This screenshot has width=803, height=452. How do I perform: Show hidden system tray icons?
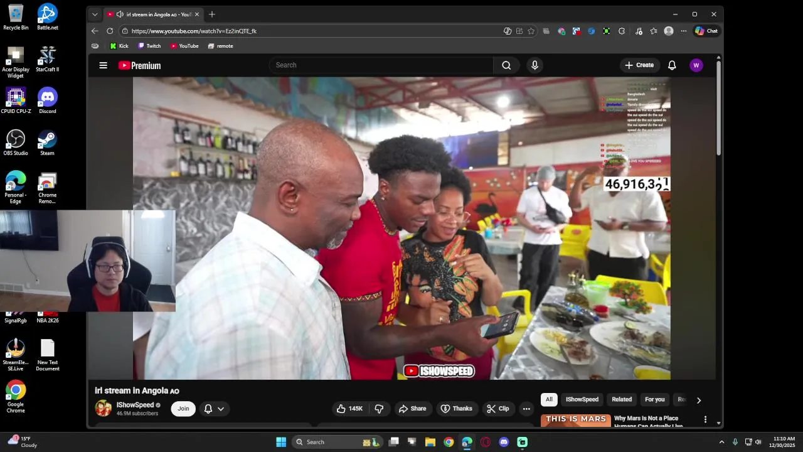pyautogui.click(x=721, y=442)
